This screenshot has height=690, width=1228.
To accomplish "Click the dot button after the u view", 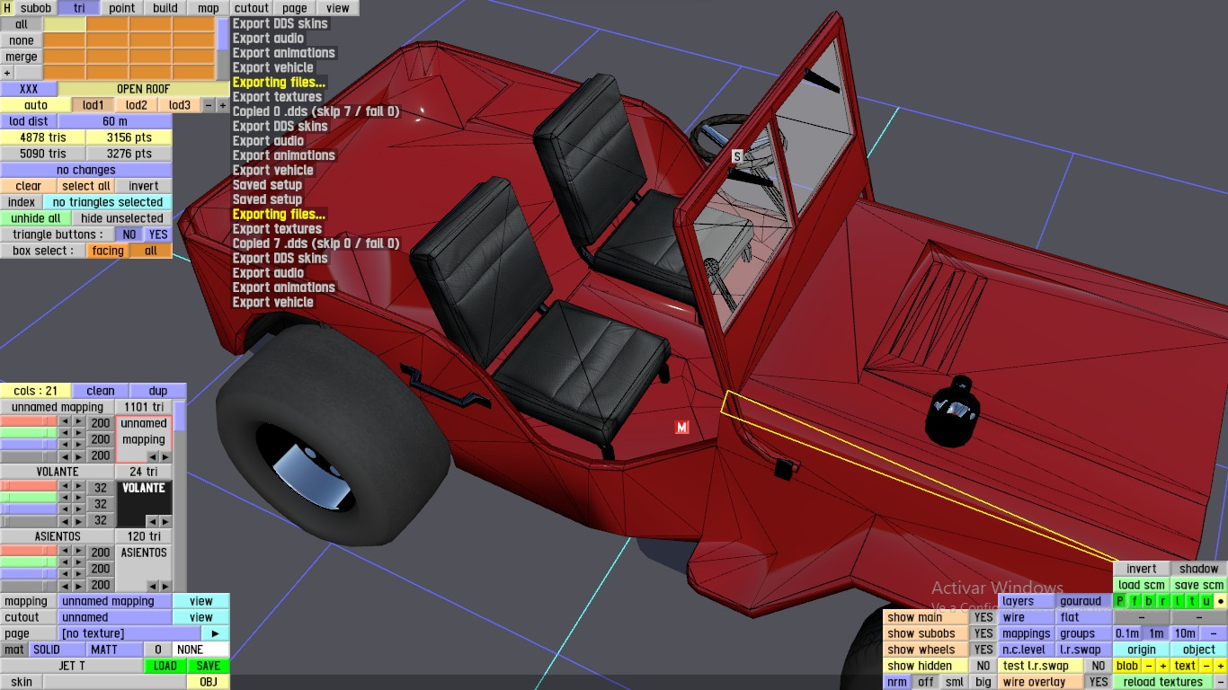I will pos(1221,601).
